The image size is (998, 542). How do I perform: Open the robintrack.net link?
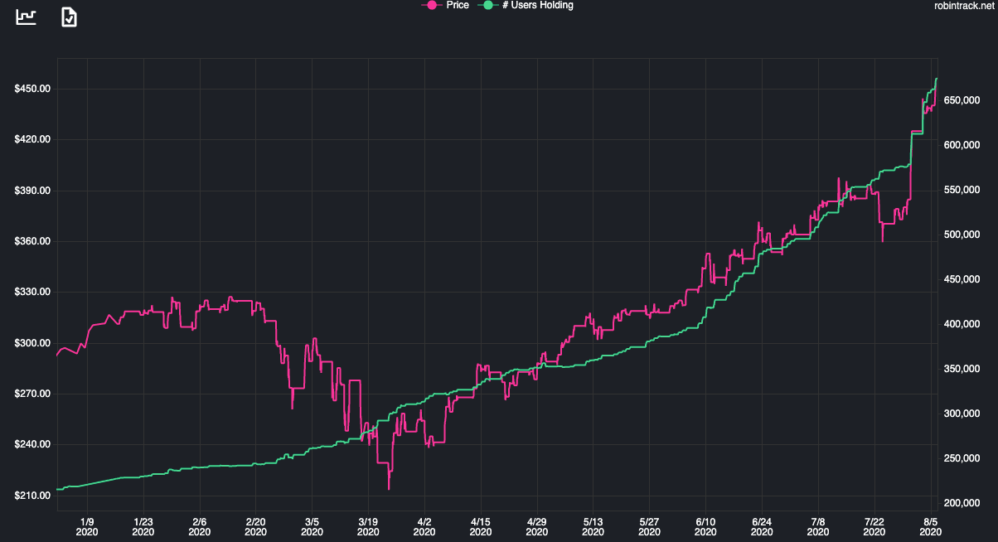click(x=962, y=6)
